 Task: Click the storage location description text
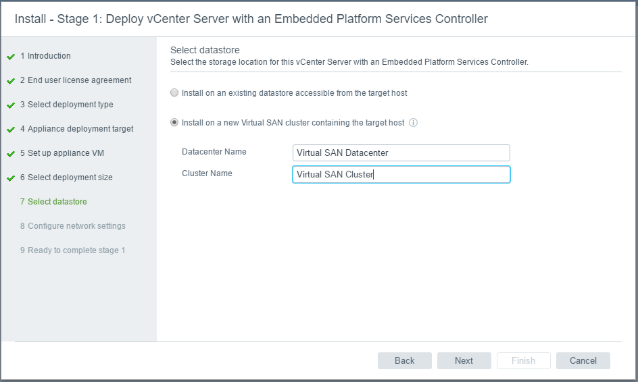click(349, 62)
